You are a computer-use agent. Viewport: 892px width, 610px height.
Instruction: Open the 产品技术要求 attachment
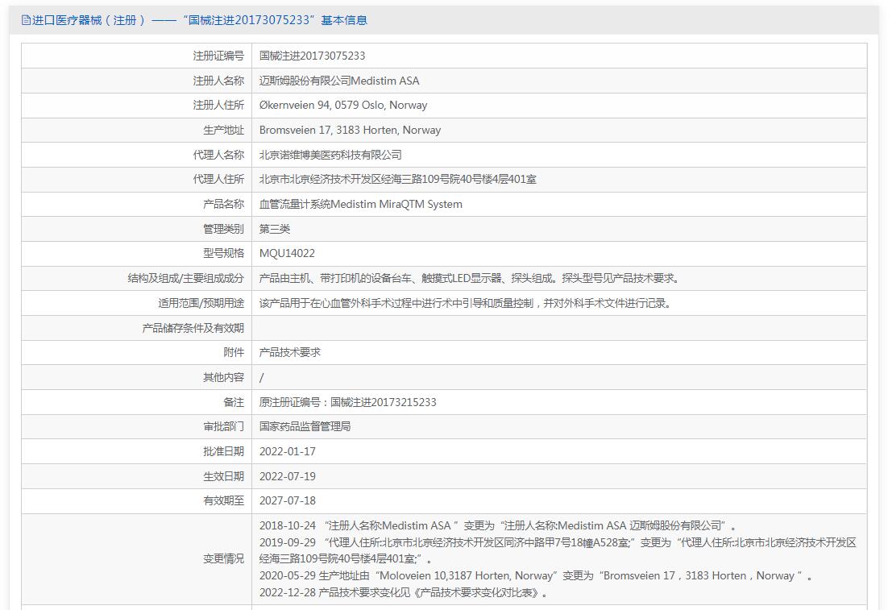(x=290, y=353)
